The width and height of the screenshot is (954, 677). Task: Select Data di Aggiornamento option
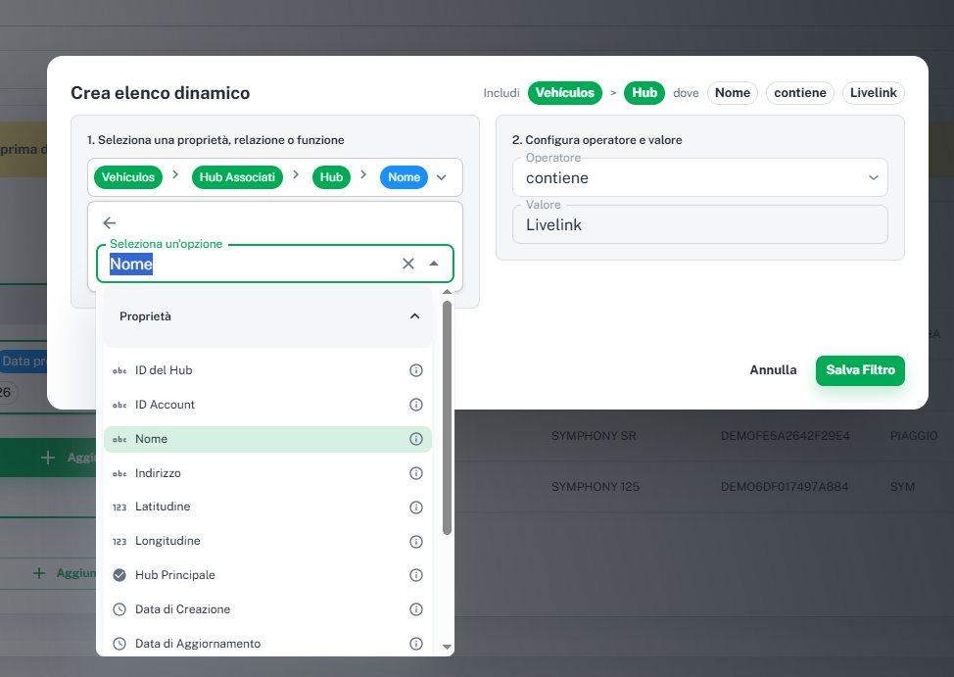click(198, 644)
